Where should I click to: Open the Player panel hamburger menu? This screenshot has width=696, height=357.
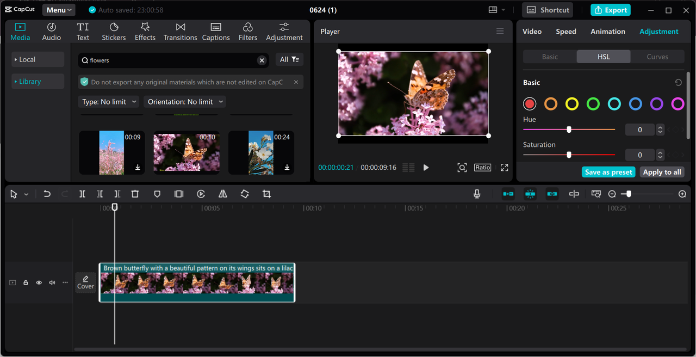(x=500, y=32)
